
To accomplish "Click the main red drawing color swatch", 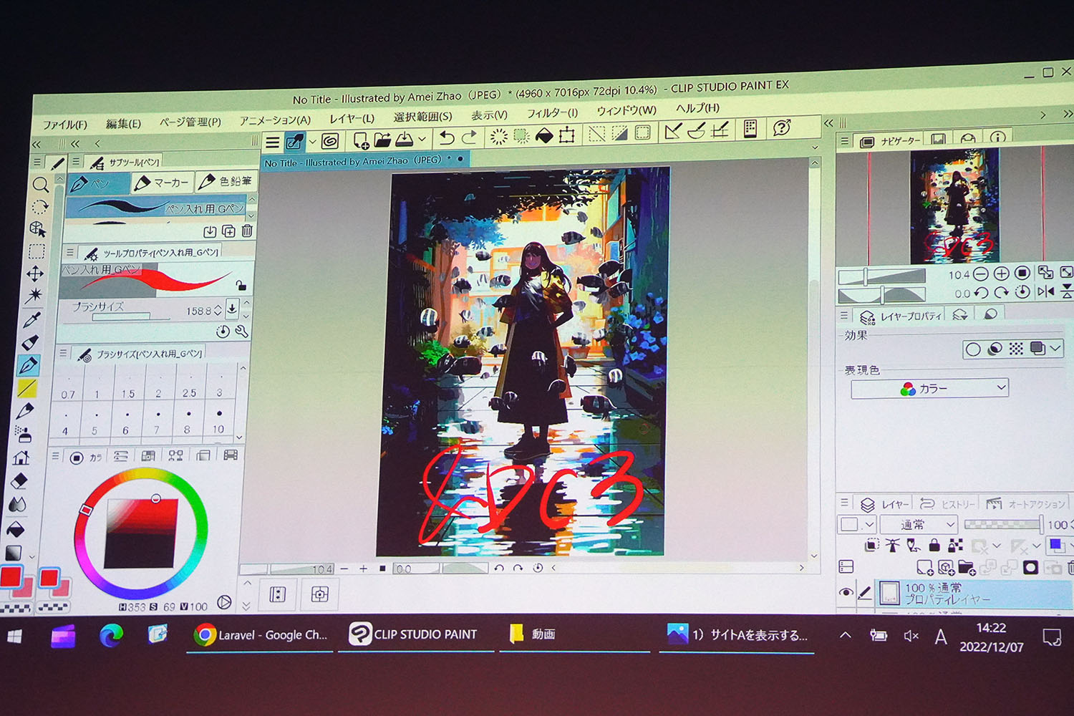I will 10,577.
